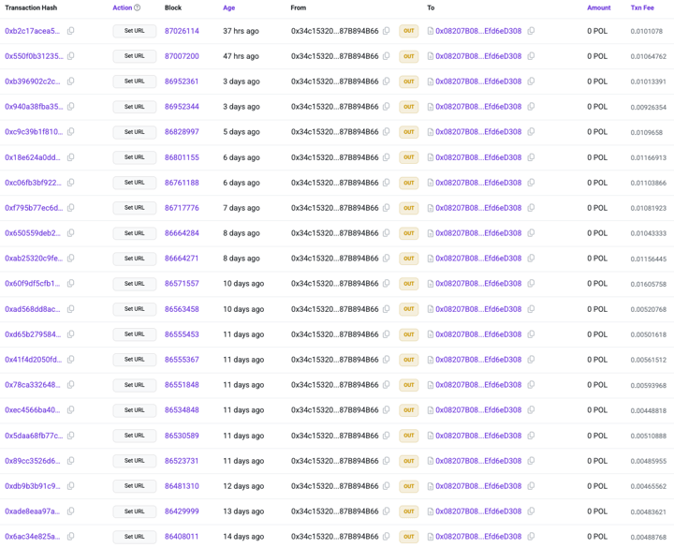Click the Action column header link
Viewport: 674px width, 548px height.
click(x=122, y=7)
